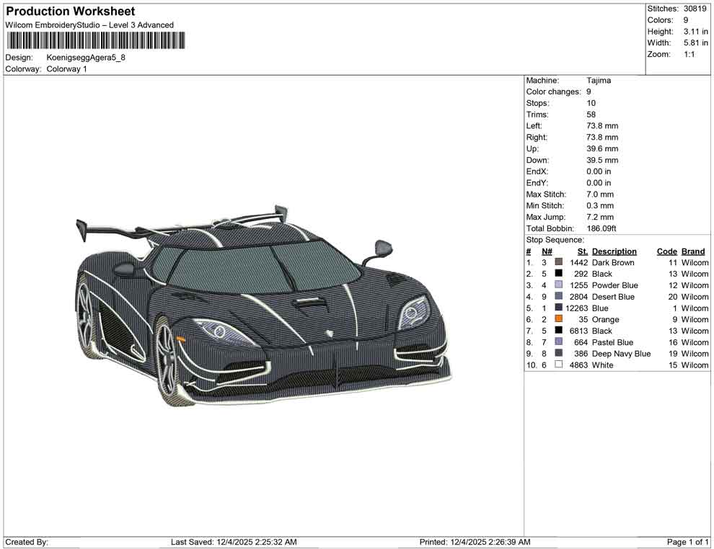
Task: Click the Stop Sequence heading
Action: [554, 239]
